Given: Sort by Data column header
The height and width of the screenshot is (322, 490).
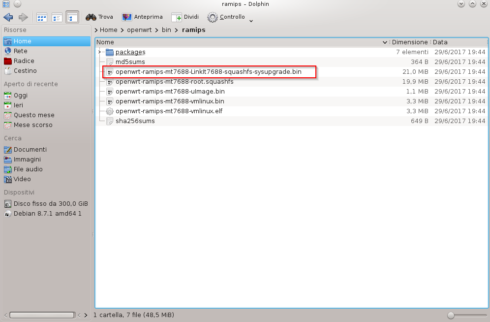Looking at the screenshot, I should [x=458, y=42].
